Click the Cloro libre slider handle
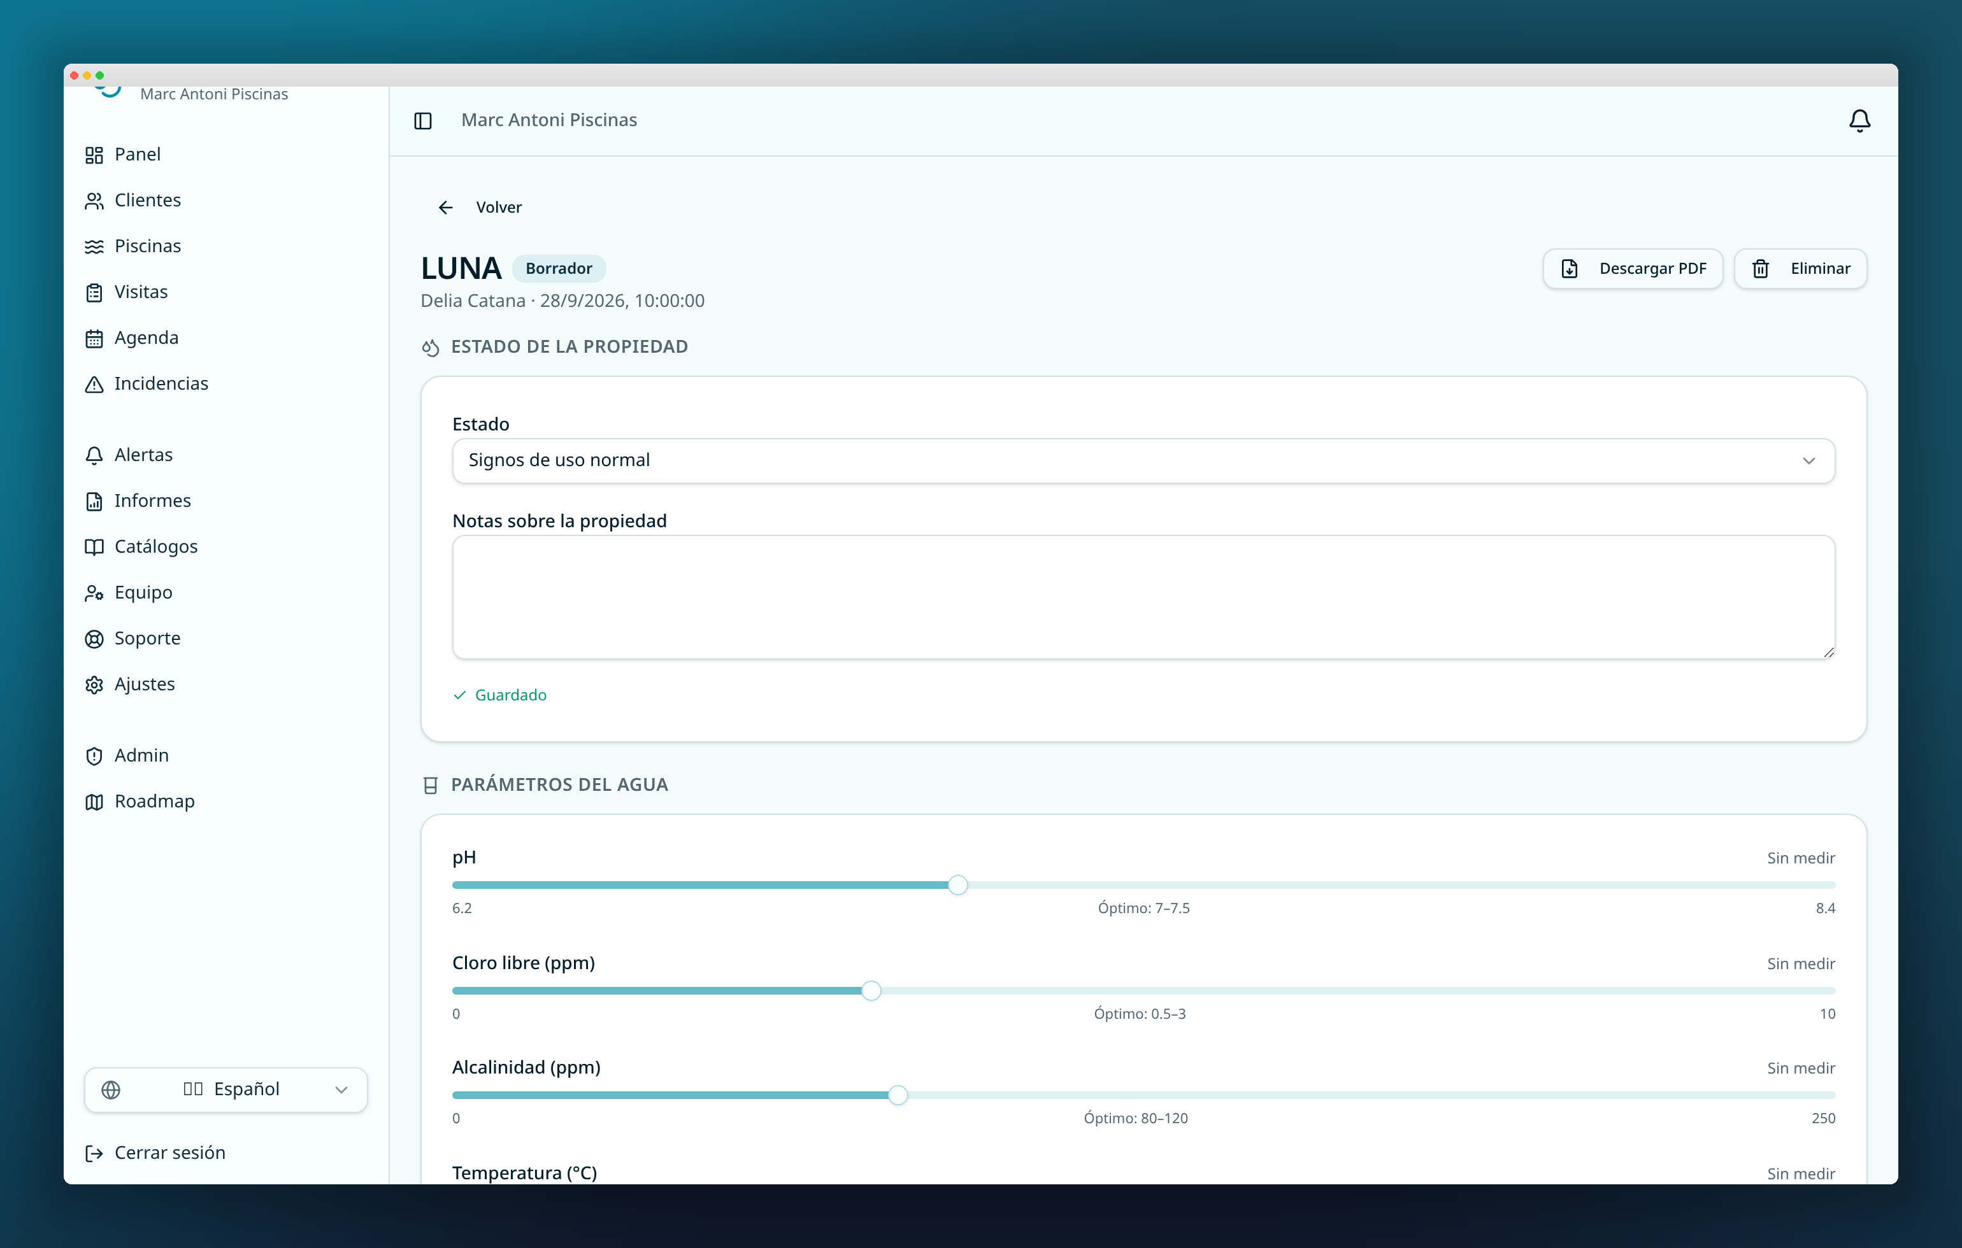The height and width of the screenshot is (1248, 1962). [871, 991]
